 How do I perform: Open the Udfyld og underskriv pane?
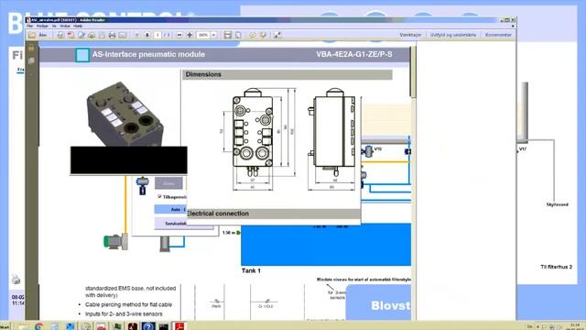tap(453, 35)
